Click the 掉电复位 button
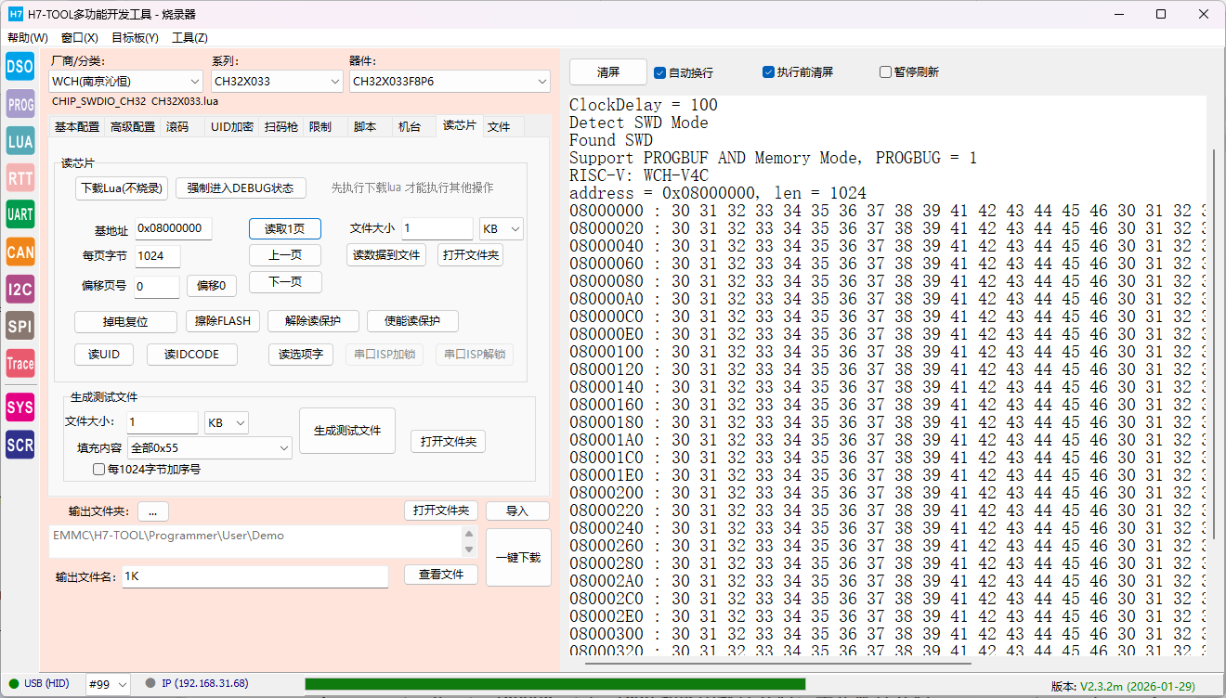 (x=125, y=321)
